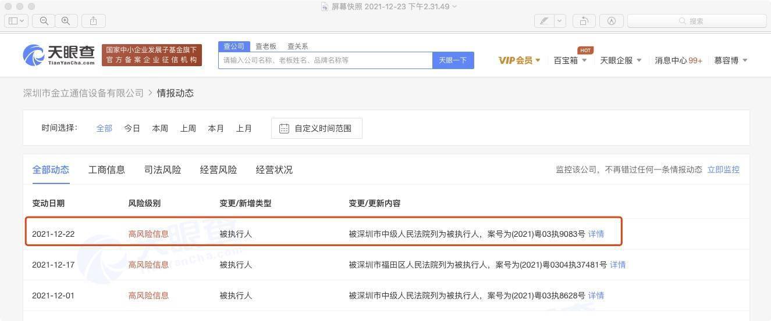Expand window title 屏幕快照 dropdown chevron
Viewport: 771px width, 321px height.
point(455,6)
